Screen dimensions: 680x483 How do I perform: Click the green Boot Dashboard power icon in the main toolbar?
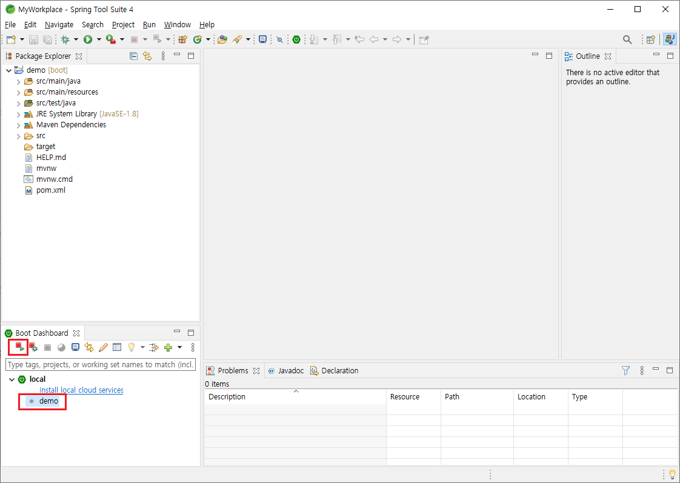pos(296,39)
